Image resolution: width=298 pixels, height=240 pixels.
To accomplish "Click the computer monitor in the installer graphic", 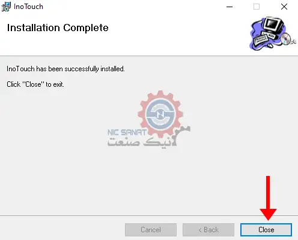I will pos(273,25).
